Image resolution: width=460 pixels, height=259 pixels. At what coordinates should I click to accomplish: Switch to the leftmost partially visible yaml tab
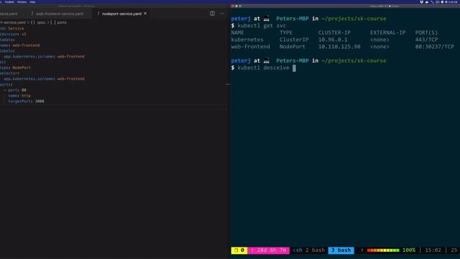9,14
